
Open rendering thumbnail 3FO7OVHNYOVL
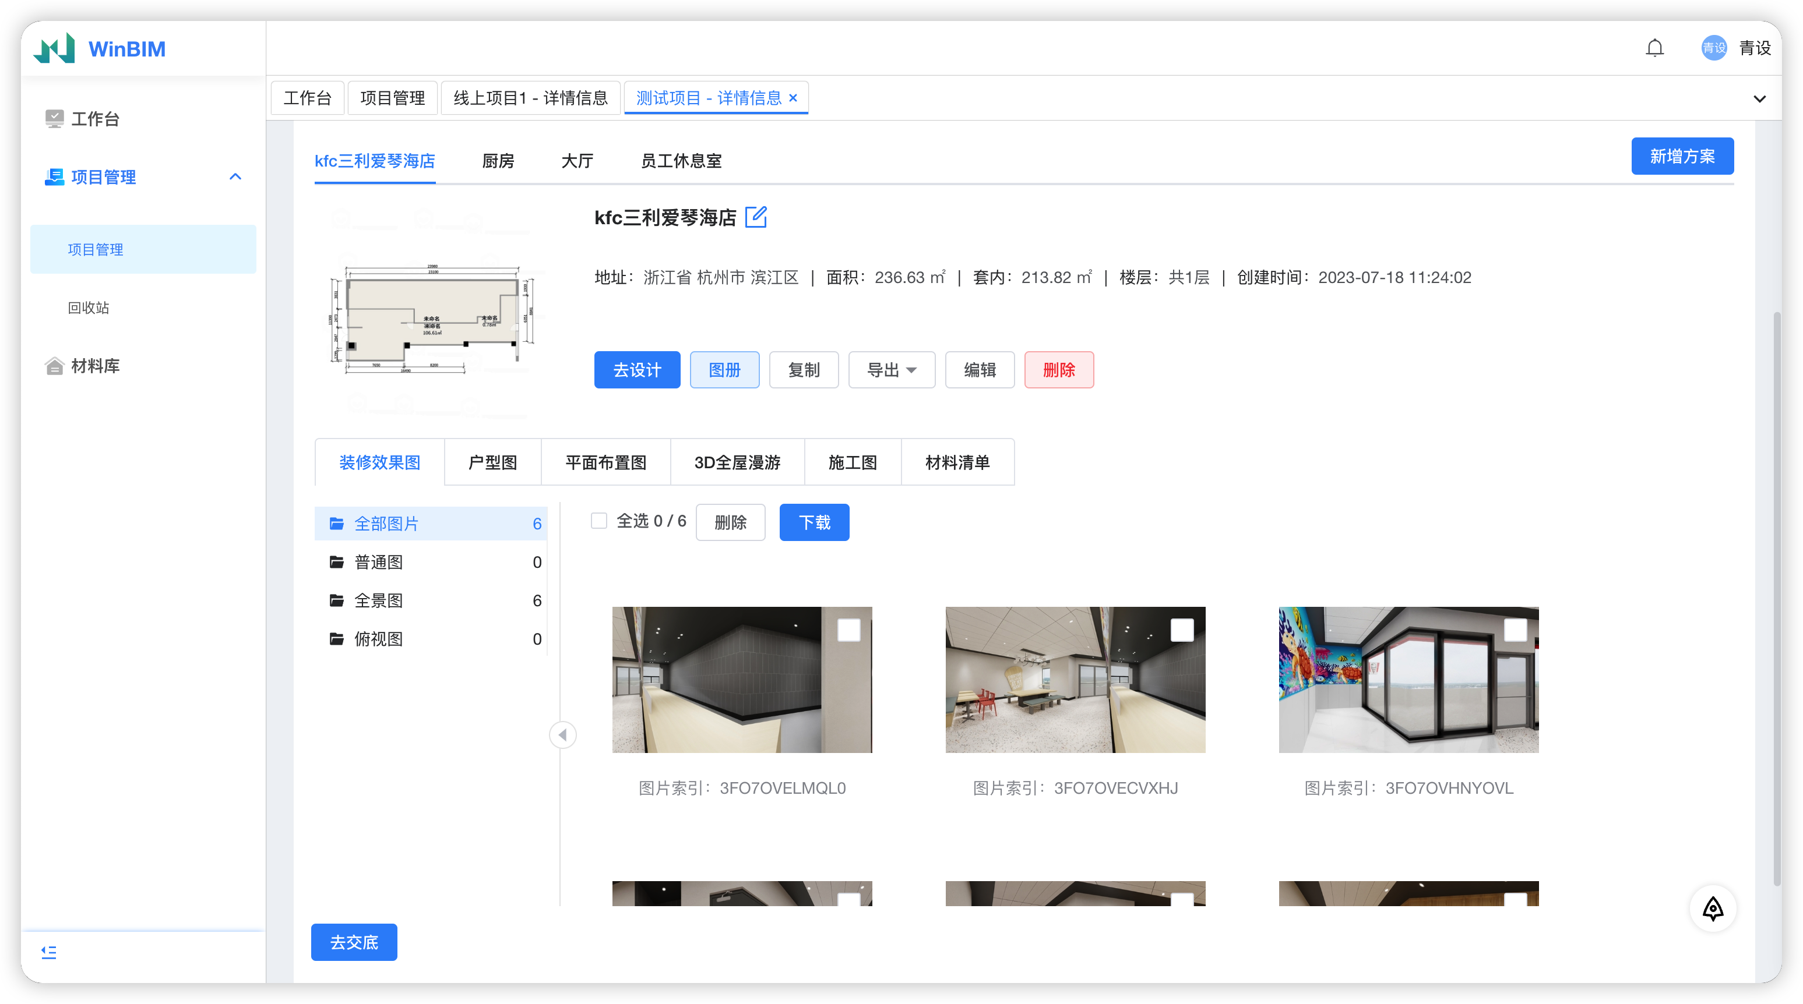pos(1408,680)
